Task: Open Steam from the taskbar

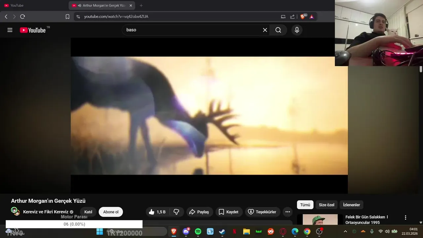Action: coord(222,231)
